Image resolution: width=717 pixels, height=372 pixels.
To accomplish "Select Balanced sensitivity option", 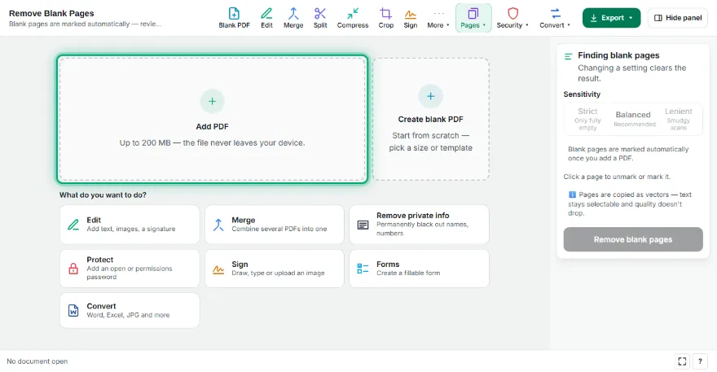I will point(633,119).
